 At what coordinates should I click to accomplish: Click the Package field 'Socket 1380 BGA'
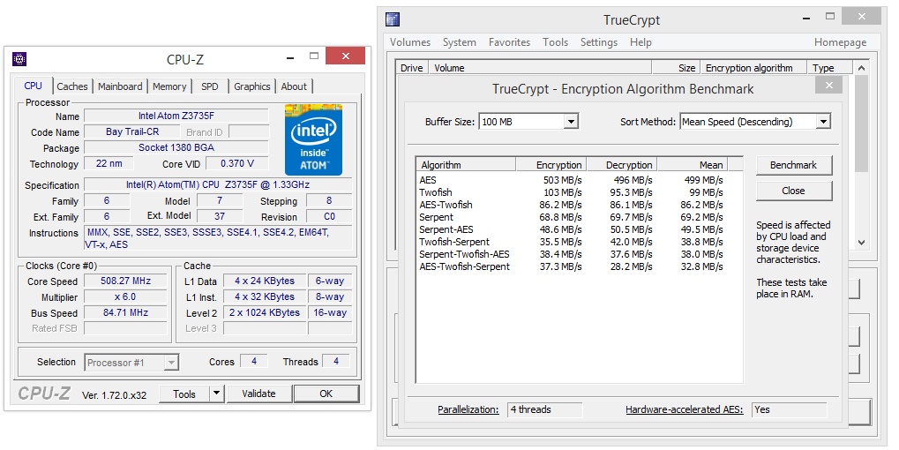coord(176,148)
